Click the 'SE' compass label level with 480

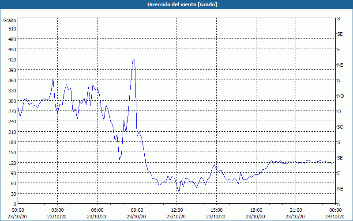click(x=340, y=34)
